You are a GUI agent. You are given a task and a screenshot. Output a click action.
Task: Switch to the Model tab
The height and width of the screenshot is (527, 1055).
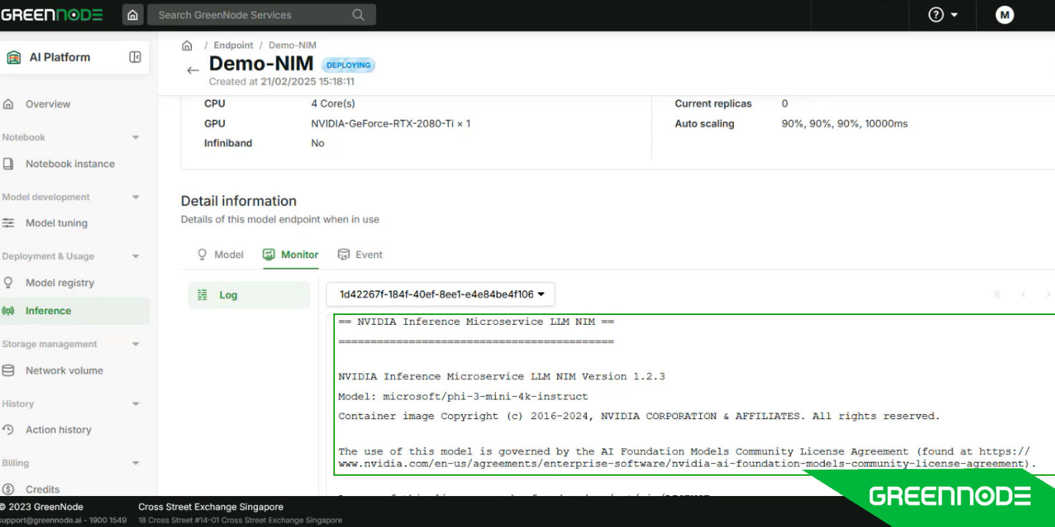pos(220,255)
